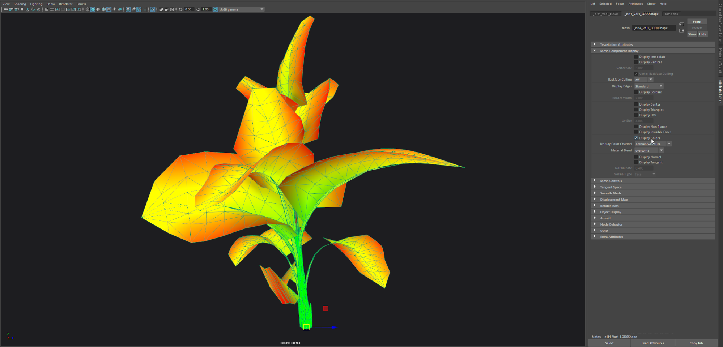
Task: Toggle the Safe Action icon
Action: [x=73, y=9]
